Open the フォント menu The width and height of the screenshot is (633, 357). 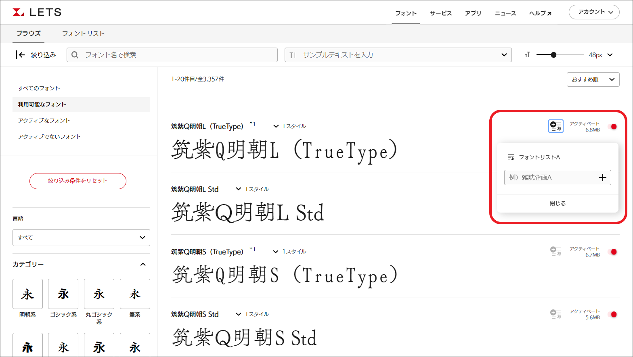(x=406, y=13)
